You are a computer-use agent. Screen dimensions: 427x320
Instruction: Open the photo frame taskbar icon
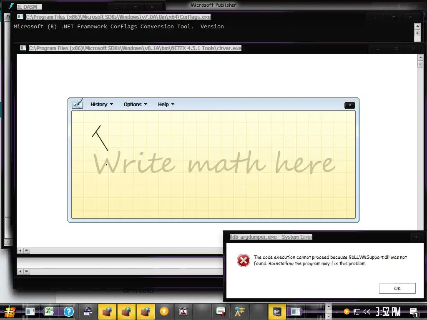[183, 311]
